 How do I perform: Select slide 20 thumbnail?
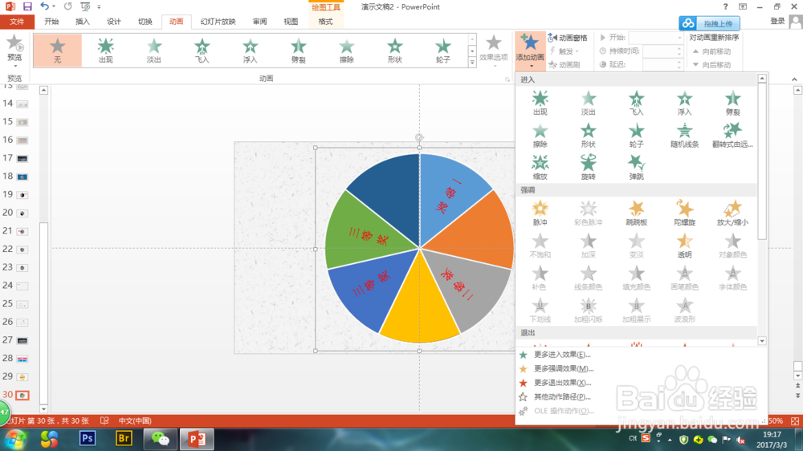click(22, 213)
